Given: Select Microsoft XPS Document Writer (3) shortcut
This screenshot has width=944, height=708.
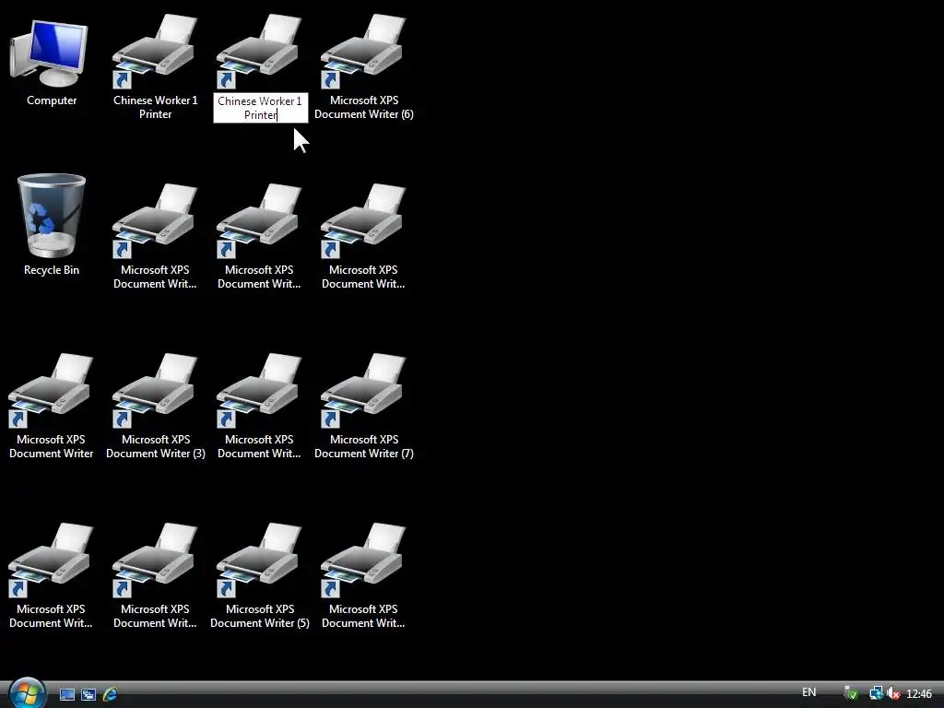Looking at the screenshot, I should point(155,407).
